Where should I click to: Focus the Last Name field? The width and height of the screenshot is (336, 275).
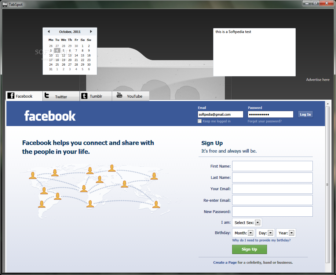272,177
